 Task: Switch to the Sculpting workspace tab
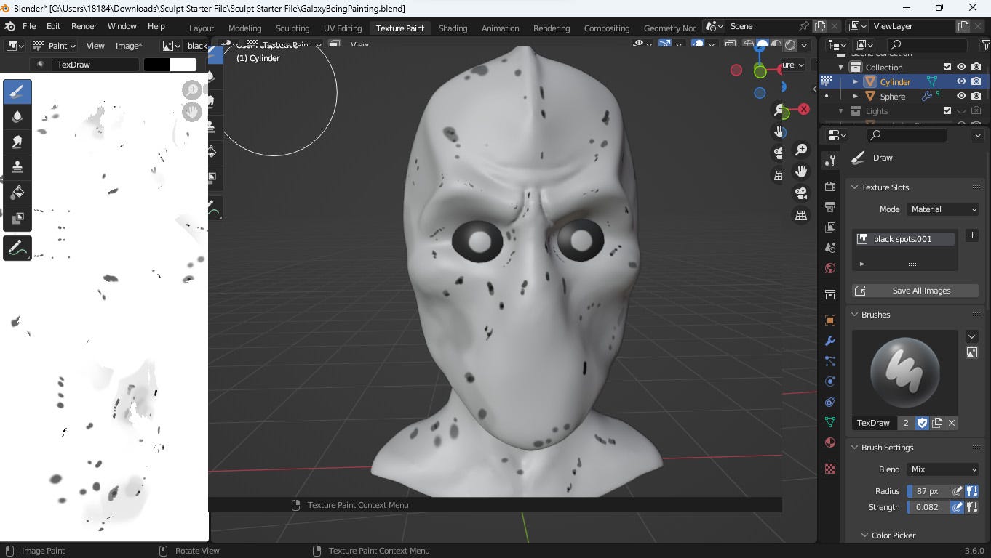click(x=292, y=28)
